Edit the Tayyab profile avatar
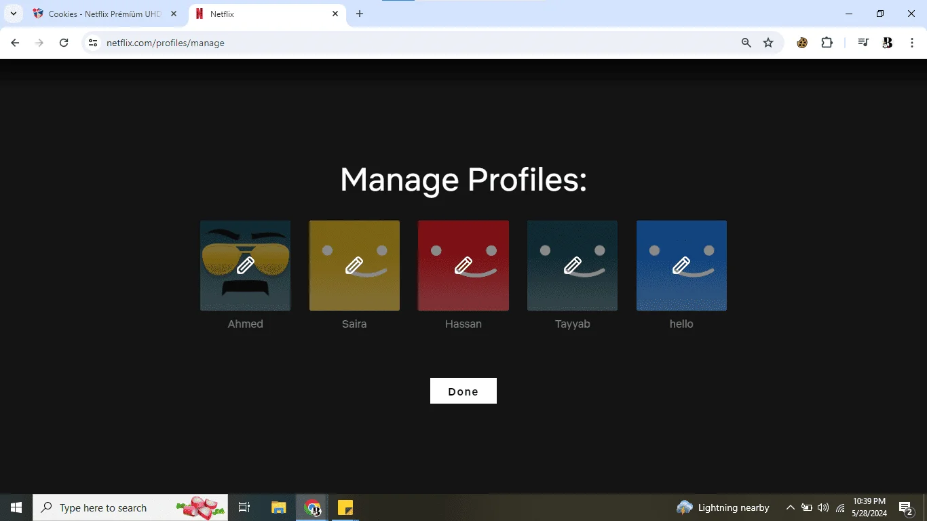The height and width of the screenshot is (521, 927). coord(572,265)
